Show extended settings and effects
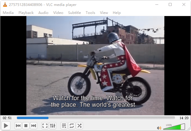Screen dimensions: 191x131 53,126
